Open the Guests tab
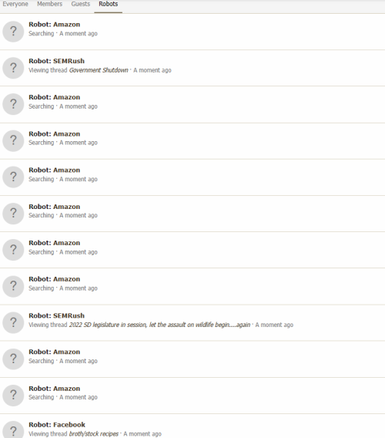Screen dimensions: 385x438 [81, 4]
